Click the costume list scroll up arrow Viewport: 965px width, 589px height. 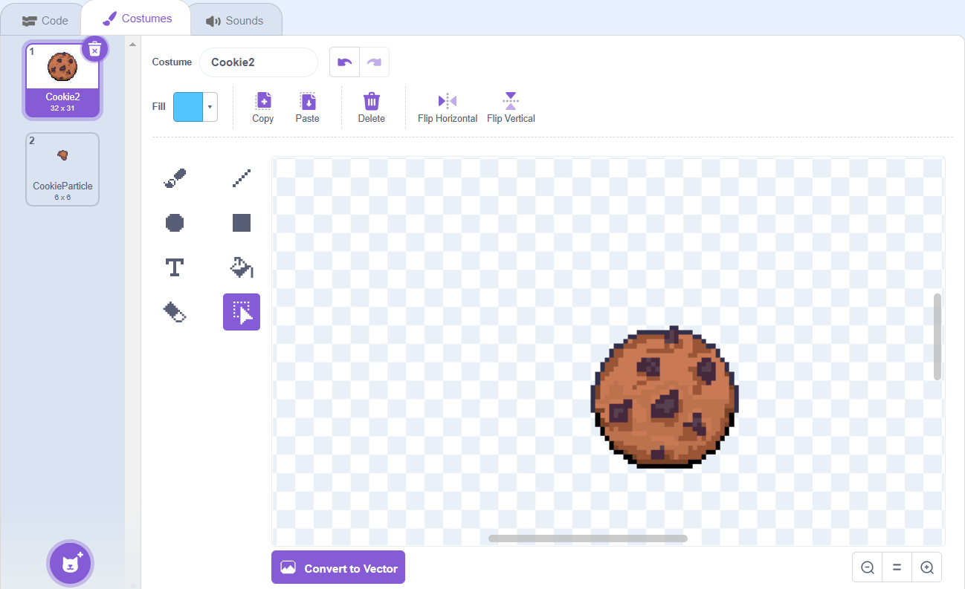click(133, 45)
